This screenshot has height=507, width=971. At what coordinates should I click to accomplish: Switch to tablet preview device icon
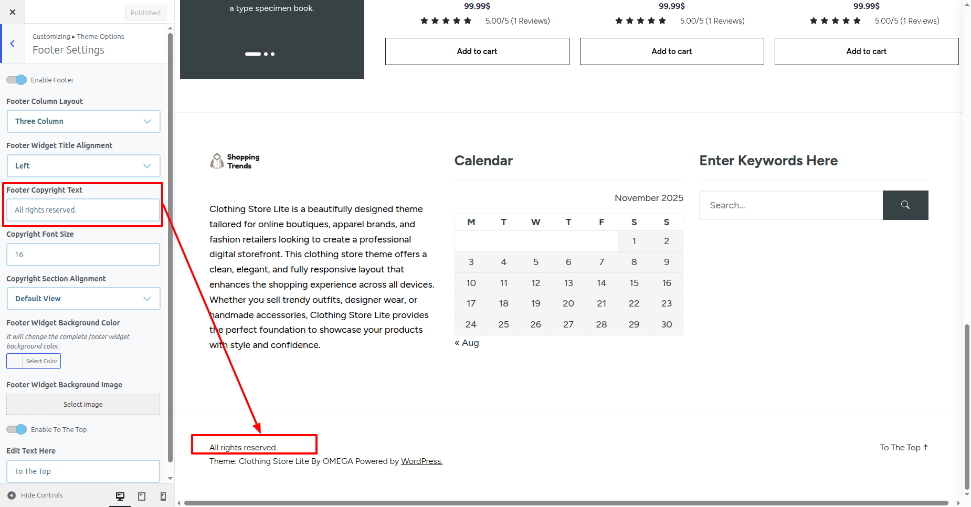click(142, 496)
